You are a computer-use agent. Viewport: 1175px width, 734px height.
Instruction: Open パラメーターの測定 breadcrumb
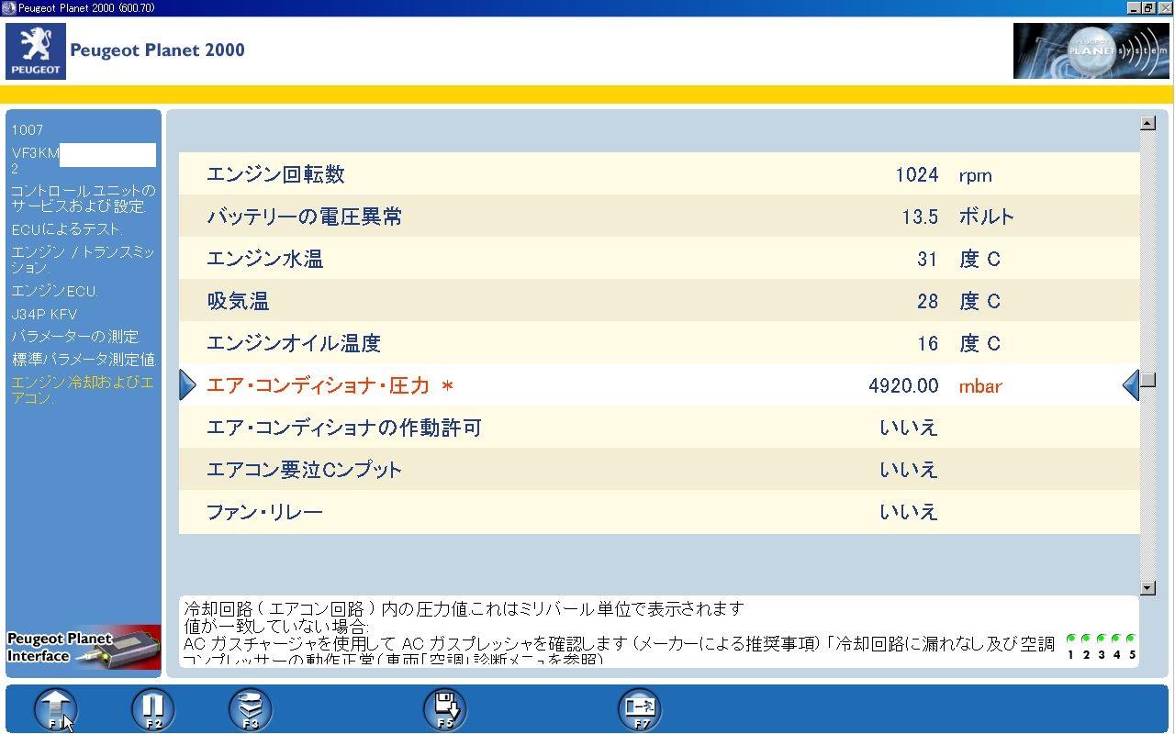pyautogui.click(x=75, y=337)
